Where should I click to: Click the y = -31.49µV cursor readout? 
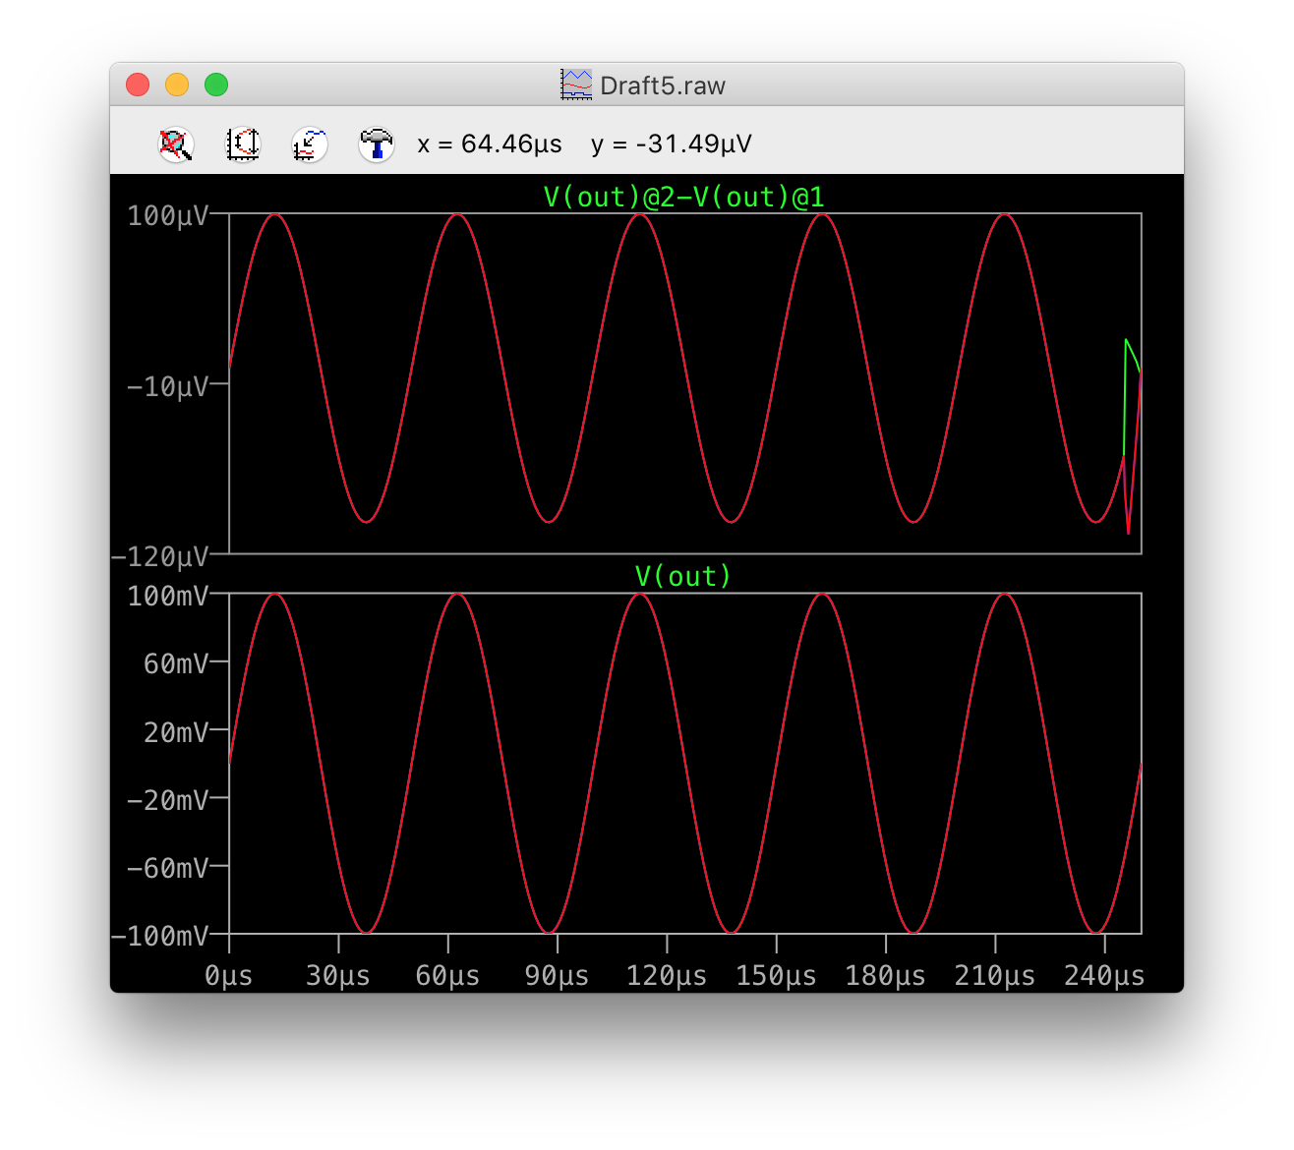(671, 144)
